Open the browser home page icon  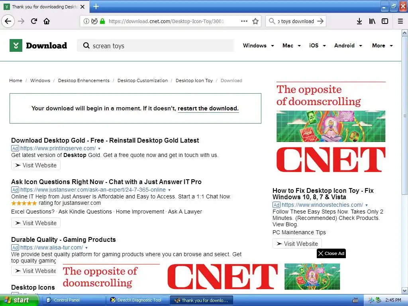tap(47, 21)
